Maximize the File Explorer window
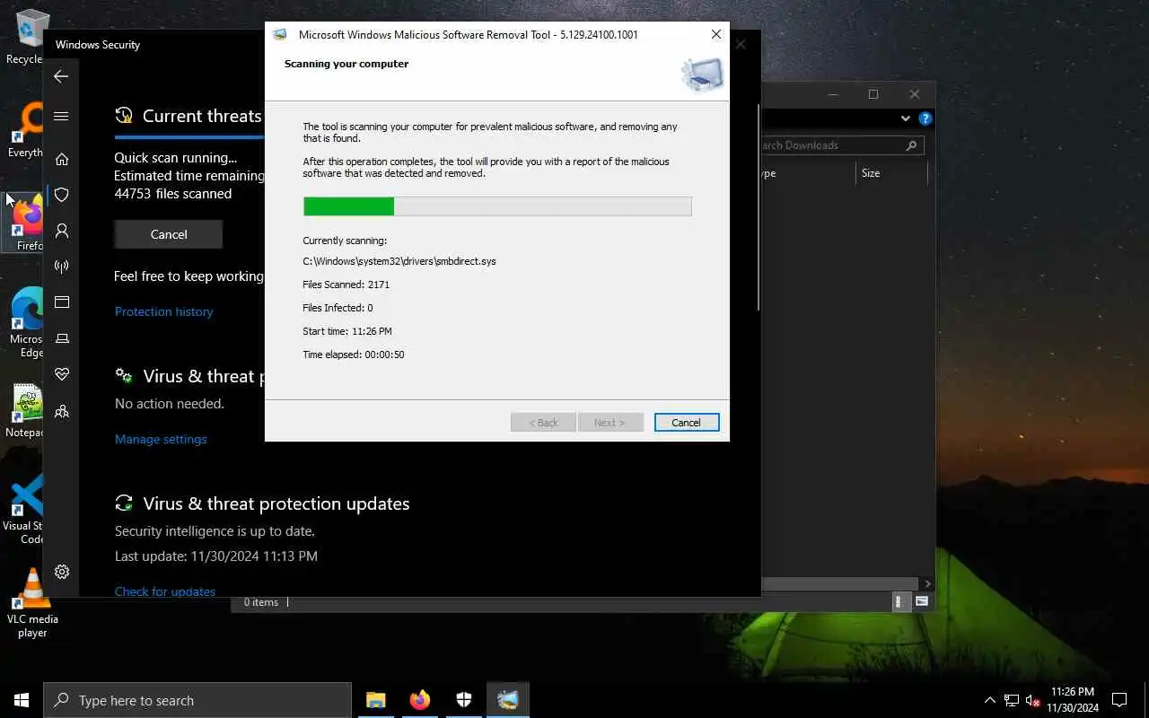 tap(873, 94)
